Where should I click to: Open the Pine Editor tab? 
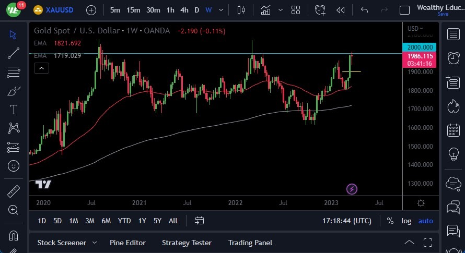click(x=127, y=243)
